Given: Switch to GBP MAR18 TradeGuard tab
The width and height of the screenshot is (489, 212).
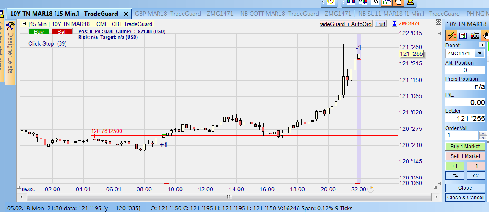Looking at the screenshot, I should coord(184,14).
